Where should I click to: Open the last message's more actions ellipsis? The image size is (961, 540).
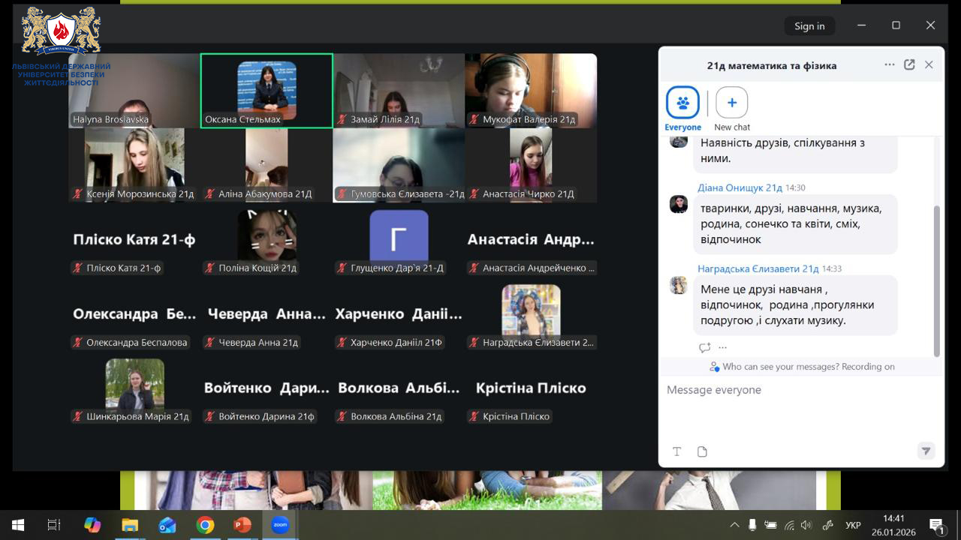[x=722, y=348]
